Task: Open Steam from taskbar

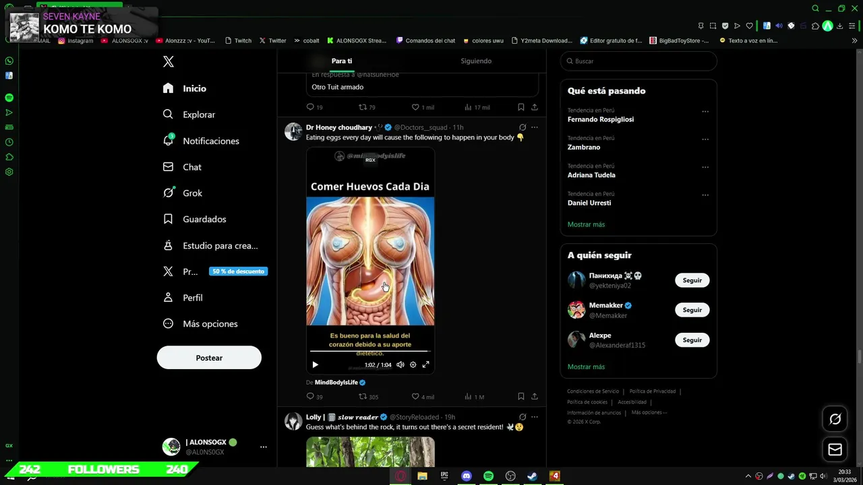Action: pyautogui.click(x=532, y=476)
